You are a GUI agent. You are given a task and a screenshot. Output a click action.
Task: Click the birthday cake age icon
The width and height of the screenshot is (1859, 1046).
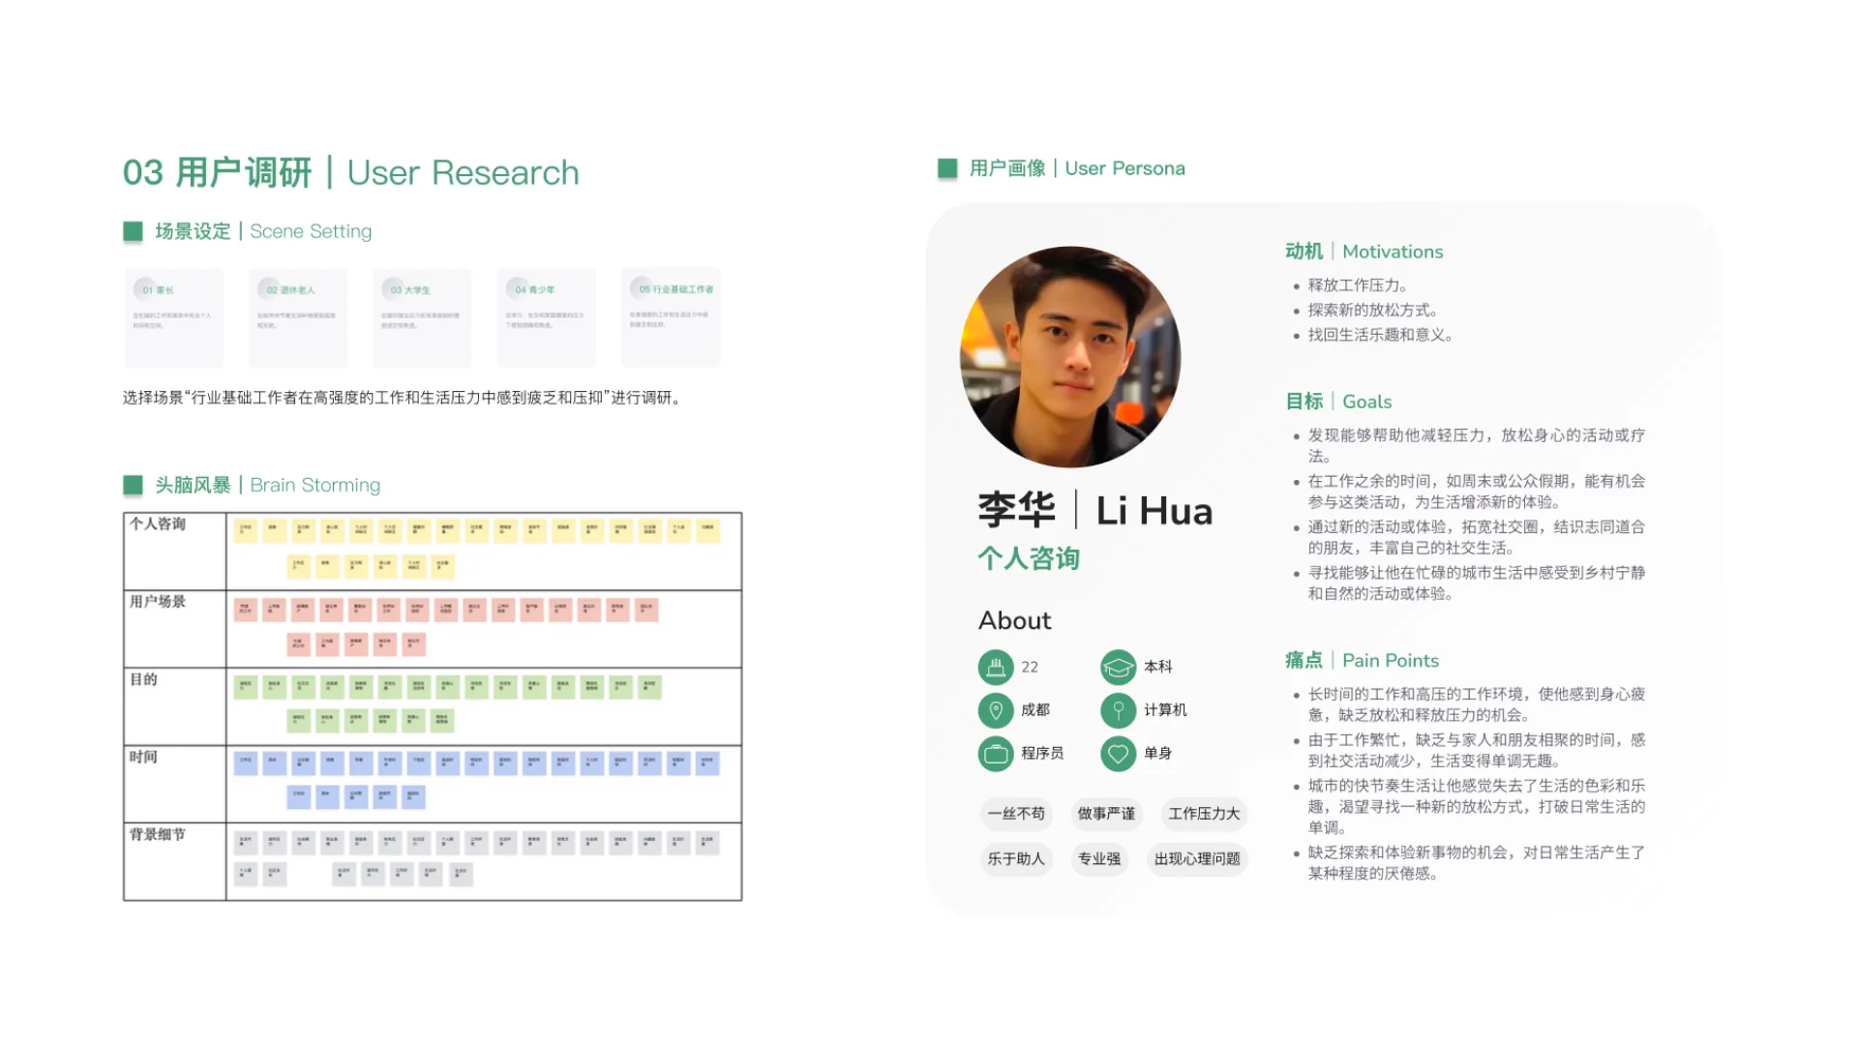[x=995, y=667]
